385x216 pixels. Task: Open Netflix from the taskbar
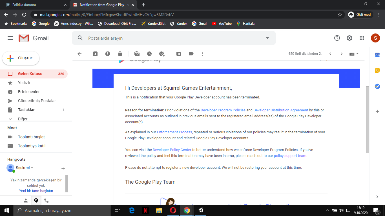pos(145,210)
